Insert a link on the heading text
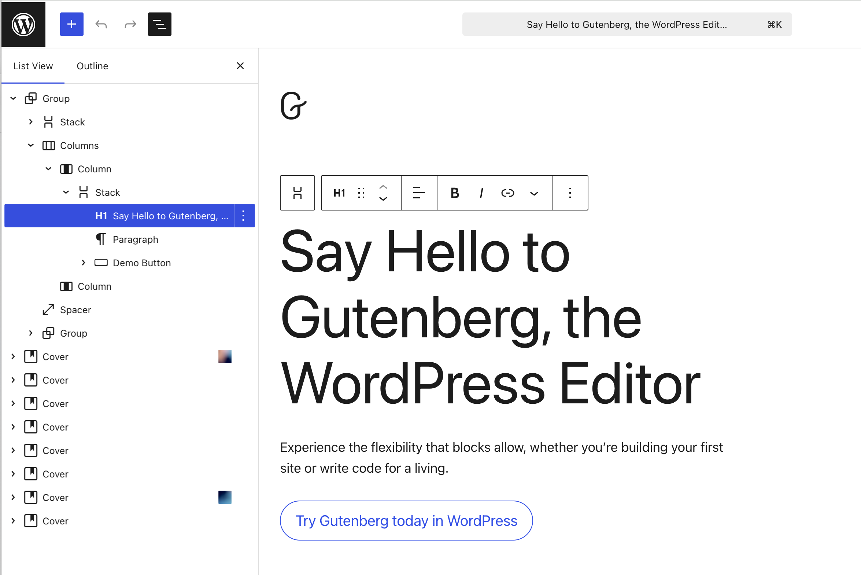Viewport: 861px width, 575px height. point(508,193)
